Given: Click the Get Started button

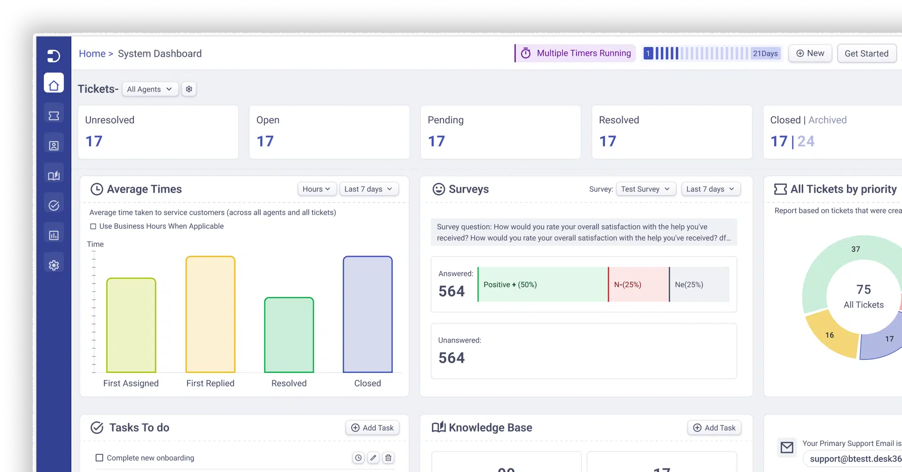Looking at the screenshot, I should (866, 54).
